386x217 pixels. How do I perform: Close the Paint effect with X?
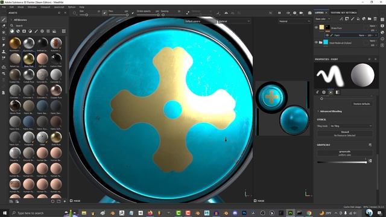click(376, 36)
